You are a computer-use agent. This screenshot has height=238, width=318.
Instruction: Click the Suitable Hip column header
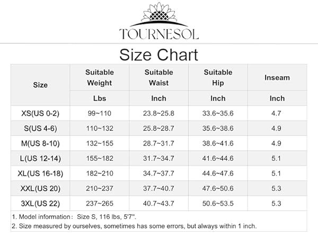coord(218,78)
